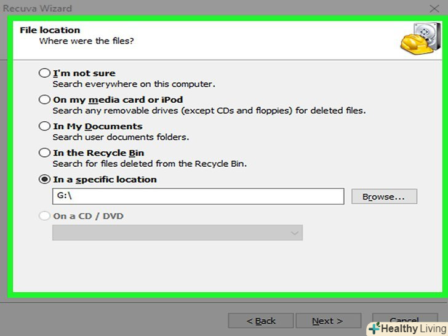Click the Recuva Wizard title bar

pyautogui.click(x=185, y=9)
